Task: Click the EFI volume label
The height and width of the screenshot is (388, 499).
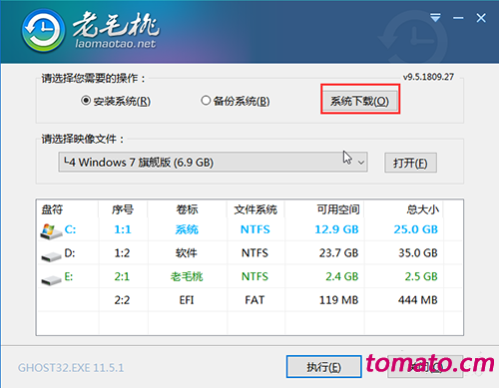Action: pyautogui.click(x=187, y=300)
